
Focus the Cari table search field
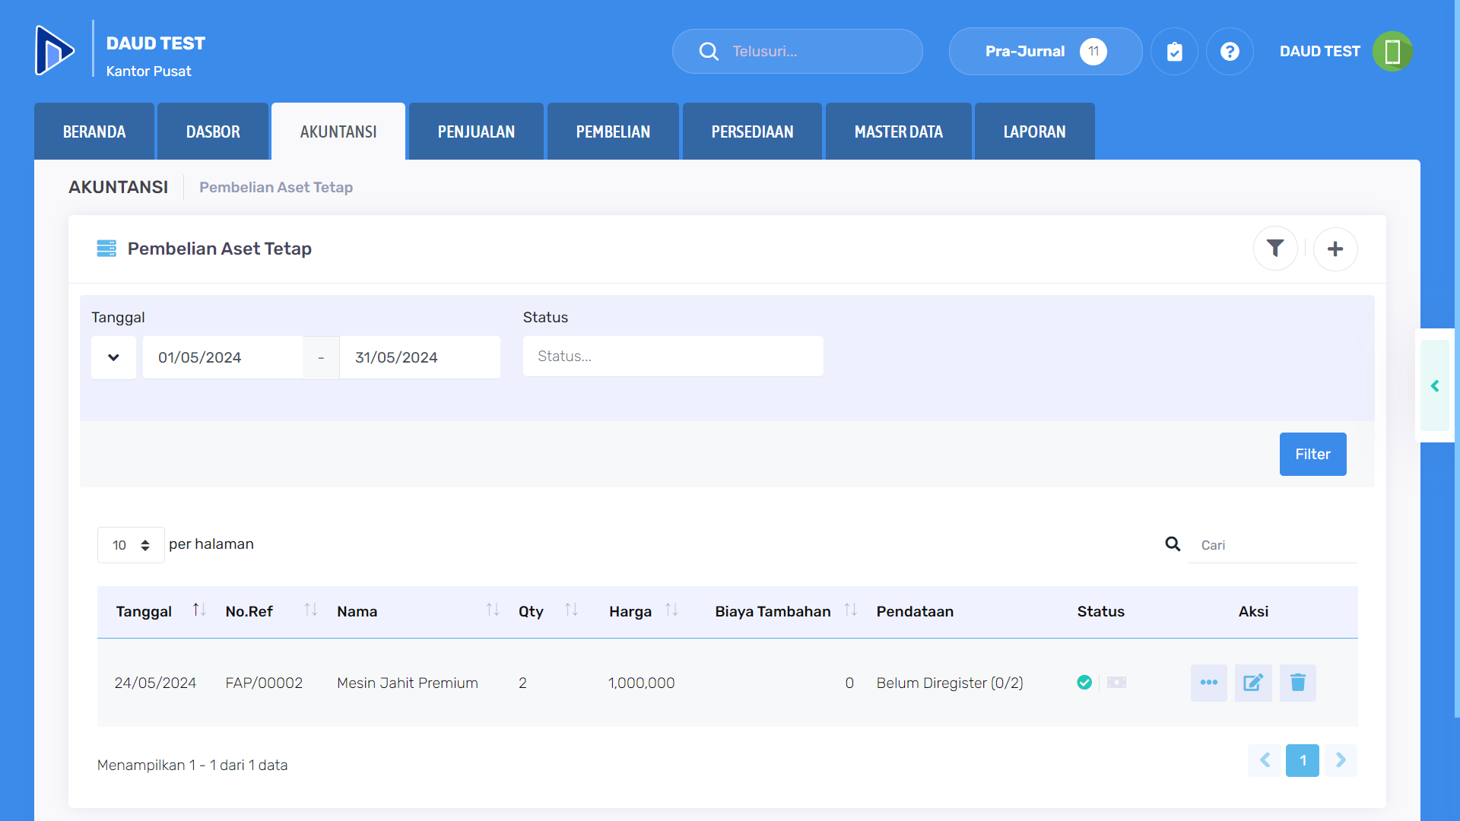pyautogui.click(x=1272, y=545)
